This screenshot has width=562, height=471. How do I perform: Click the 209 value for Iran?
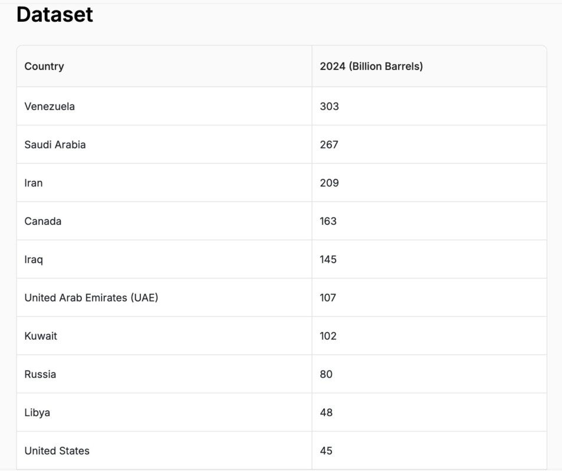point(329,183)
